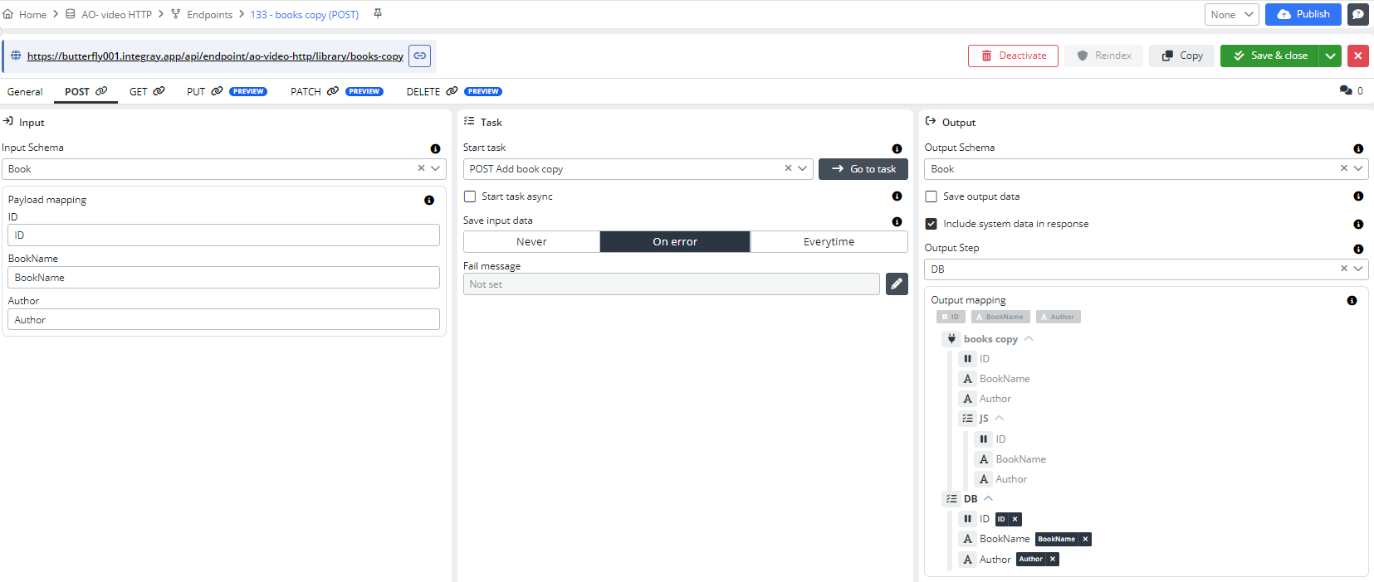The image size is (1374, 582).
Task: Click the pin icon beside the breadcrumb
Action: pyautogui.click(x=378, y=14)
